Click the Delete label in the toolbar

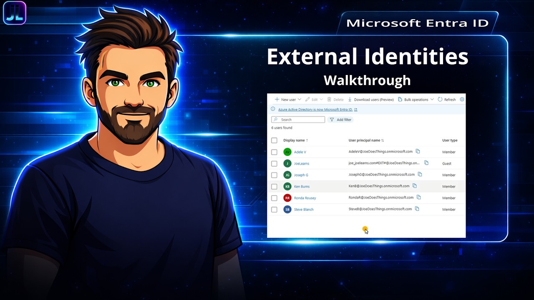338,100
